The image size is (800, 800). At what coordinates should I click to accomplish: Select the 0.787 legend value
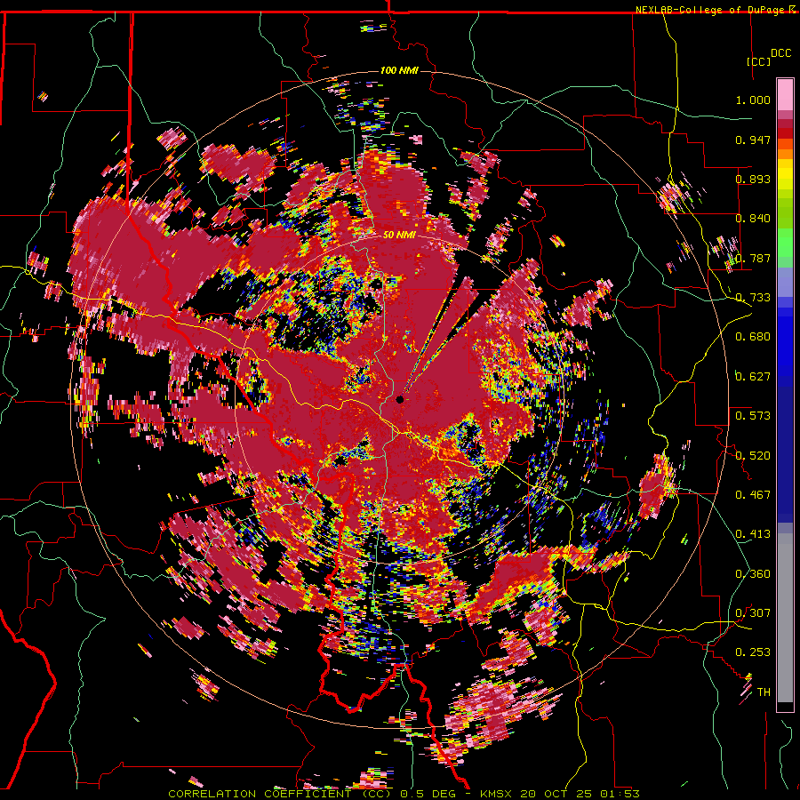pyautogui.click(x=753, y=258)
